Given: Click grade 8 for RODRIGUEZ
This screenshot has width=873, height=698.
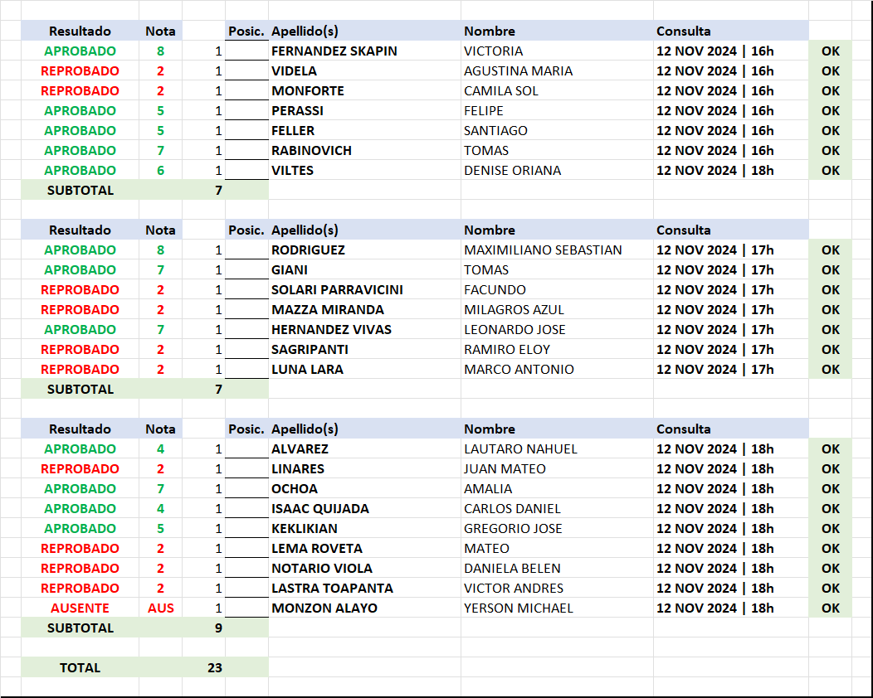Looking at the screenshot, I should 160,250.
